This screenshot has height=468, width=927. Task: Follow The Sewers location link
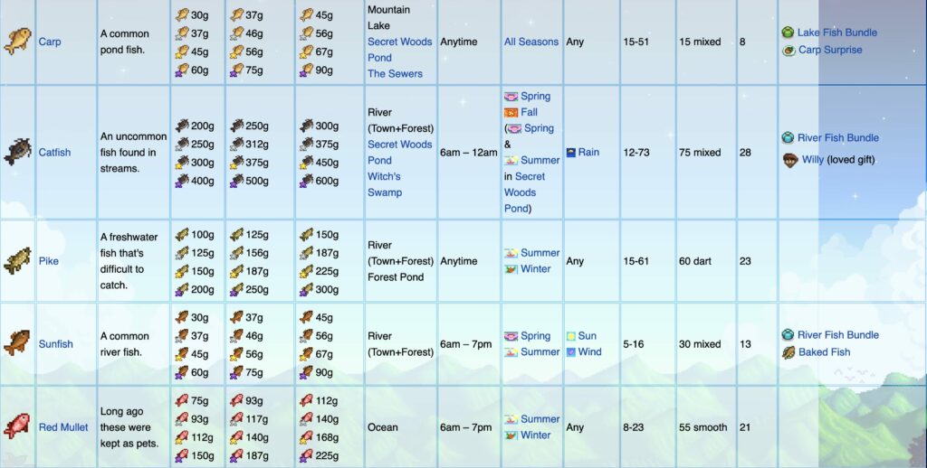[x=395, y=74]
